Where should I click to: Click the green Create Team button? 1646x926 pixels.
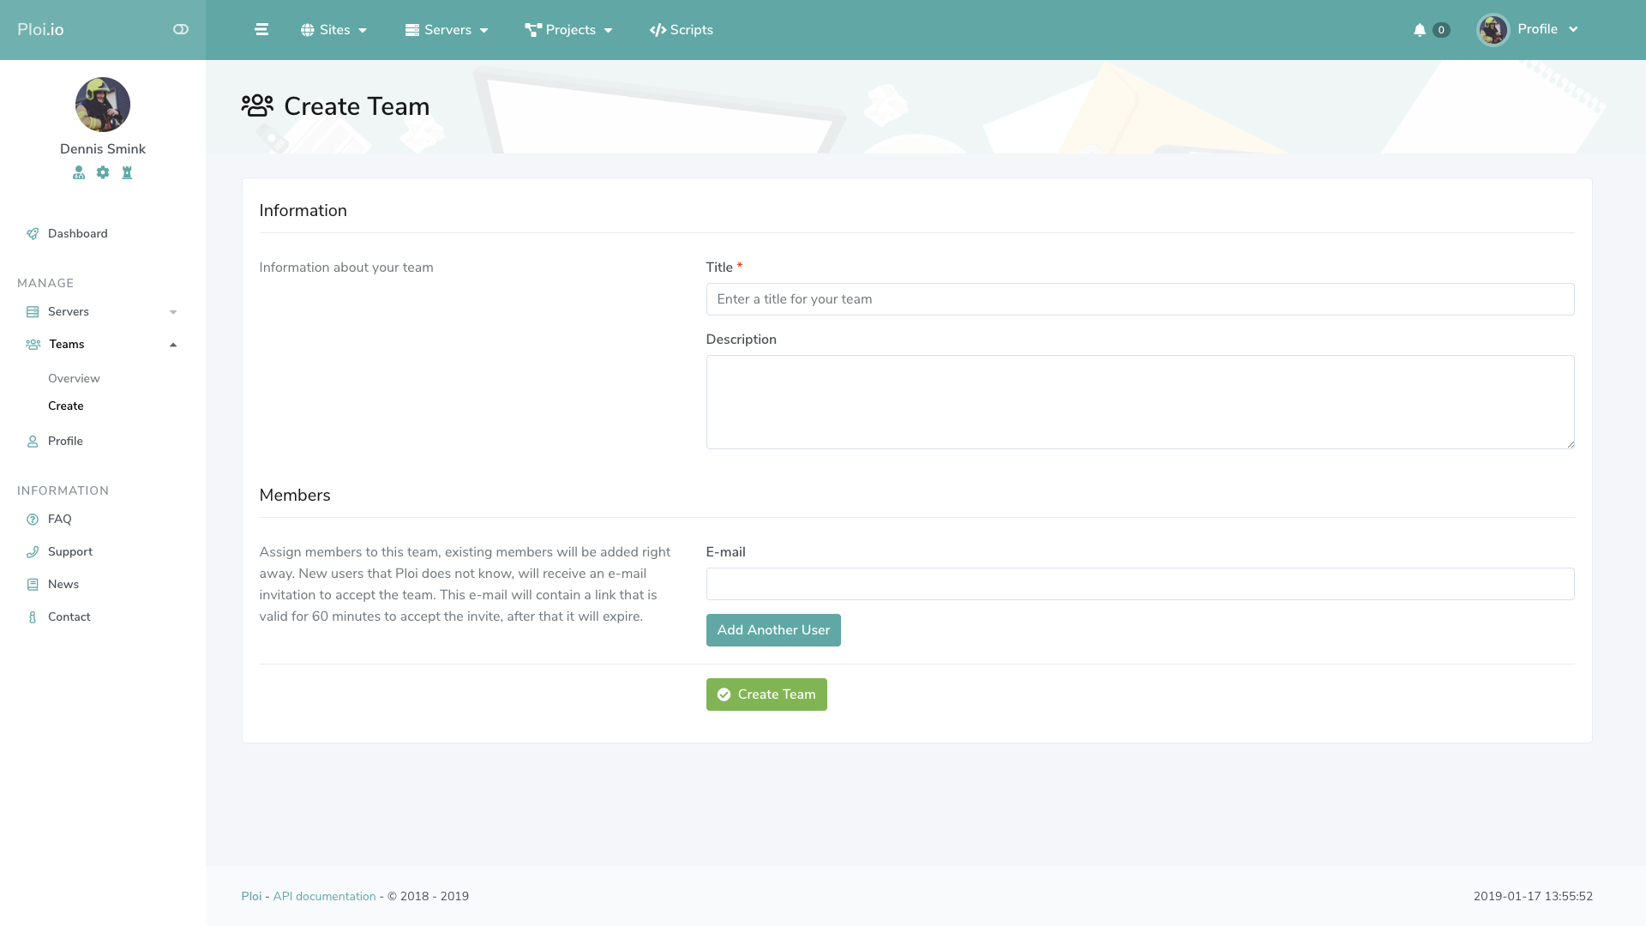(766, 694)
